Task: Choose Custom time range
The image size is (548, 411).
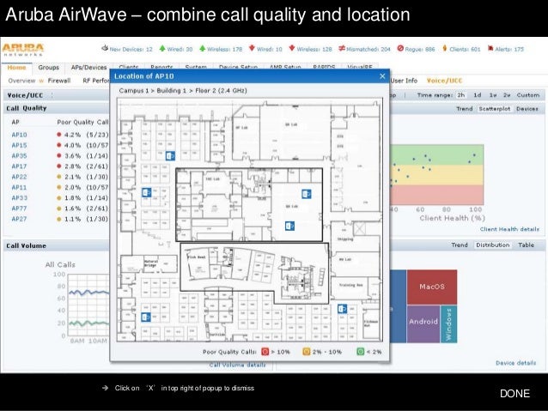Action: tap(528, 95)
